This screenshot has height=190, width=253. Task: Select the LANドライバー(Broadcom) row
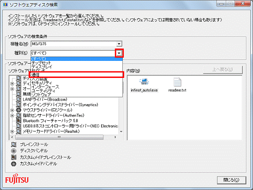(45, 100)
